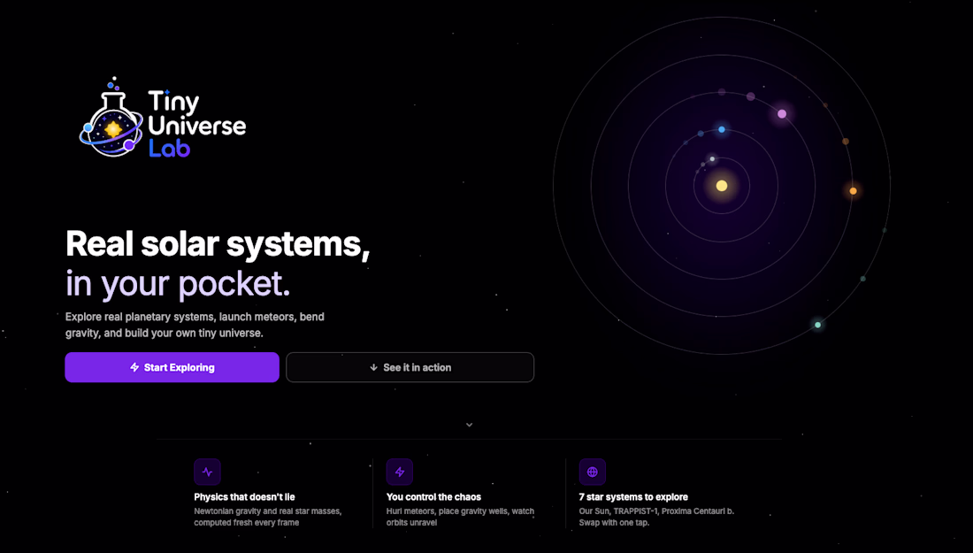Click the globe icon above 7 star systems

pyautogui.click(x=593, y=472)
